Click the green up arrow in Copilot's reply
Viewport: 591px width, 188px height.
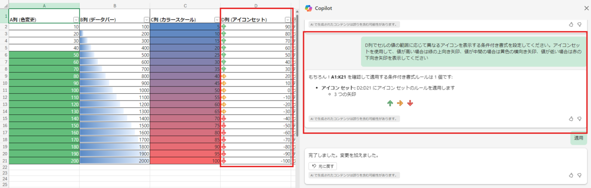(x=390, y=104)
